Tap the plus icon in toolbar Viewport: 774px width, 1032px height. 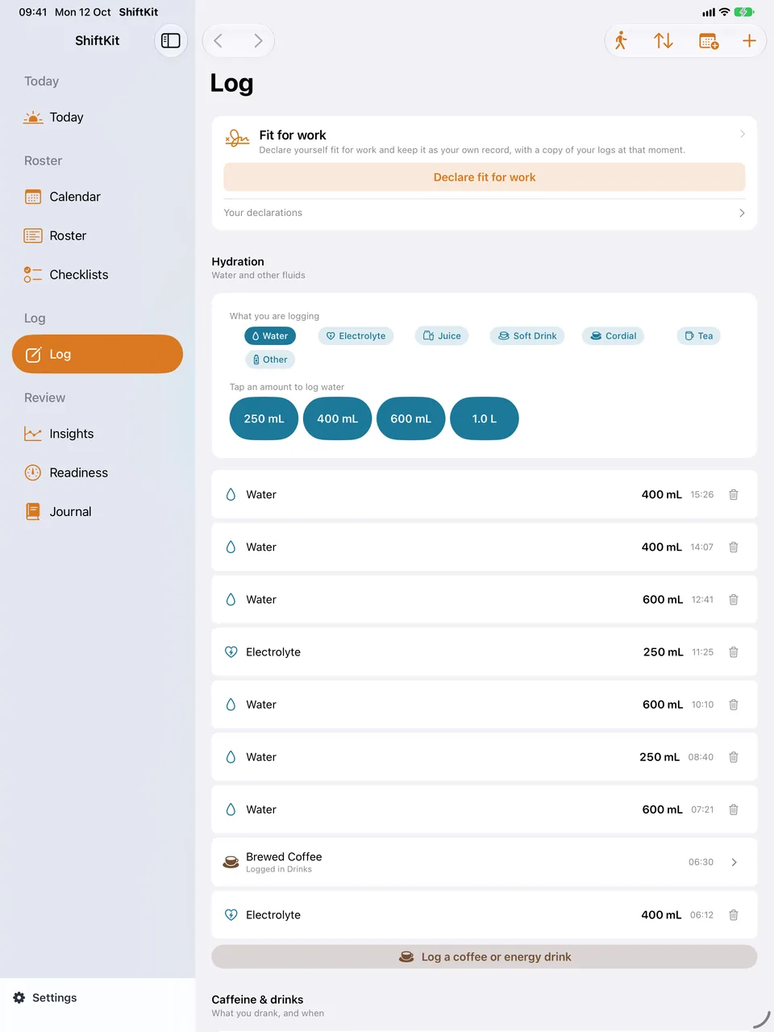tap(749, 40)
